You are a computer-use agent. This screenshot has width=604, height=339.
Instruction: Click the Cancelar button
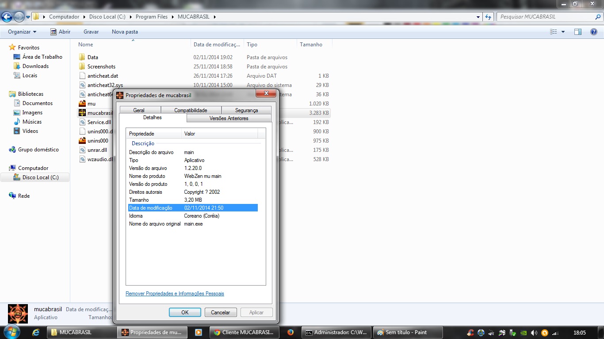click(x=220, y=313)
